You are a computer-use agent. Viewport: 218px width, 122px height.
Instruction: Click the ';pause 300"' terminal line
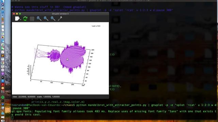[x=21, y=108]
